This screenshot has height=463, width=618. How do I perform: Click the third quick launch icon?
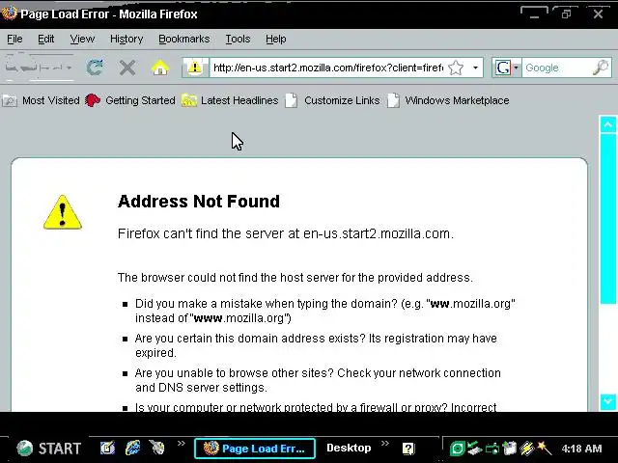[156, 448]
